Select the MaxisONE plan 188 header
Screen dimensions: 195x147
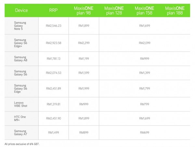[x=175, y=10]
